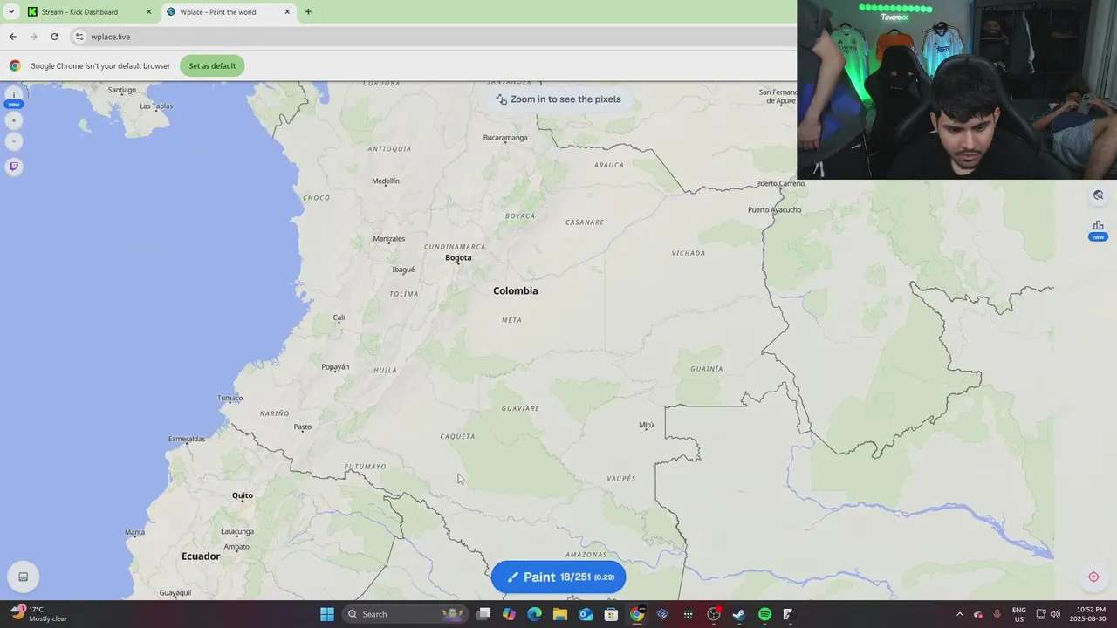Click the Popayán city label

coord(335,367)
